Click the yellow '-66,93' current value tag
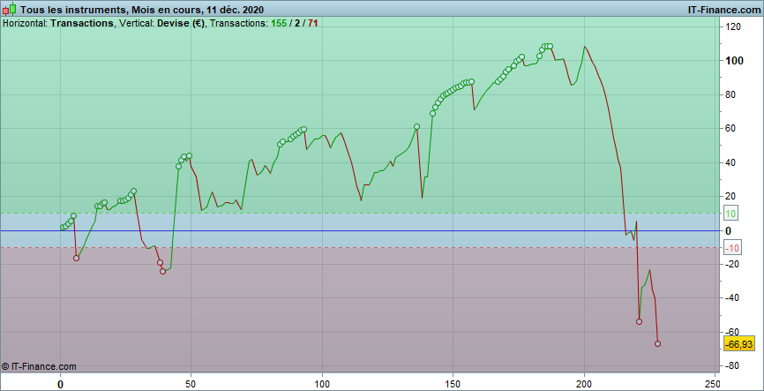The image size is (764, 391). pos(738,344)
